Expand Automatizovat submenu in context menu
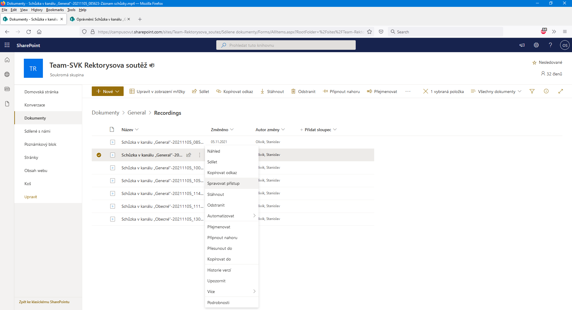The height and width of the screenshot is (310, 572). coord(231,216)
